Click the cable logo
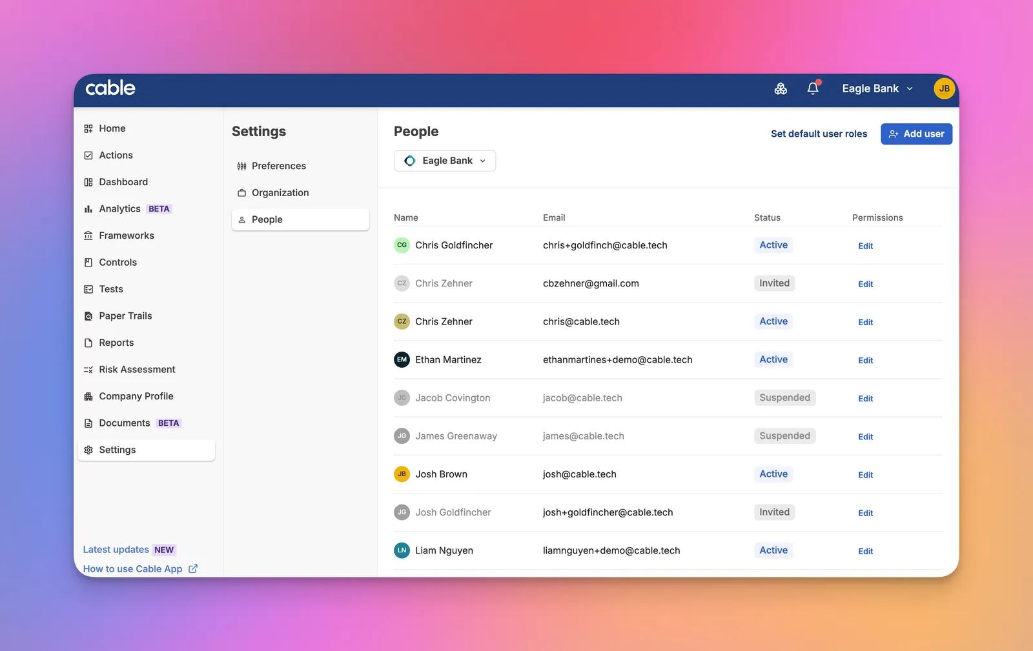The height and width of the screenshot is (651, 1033). tap(110, 88)
